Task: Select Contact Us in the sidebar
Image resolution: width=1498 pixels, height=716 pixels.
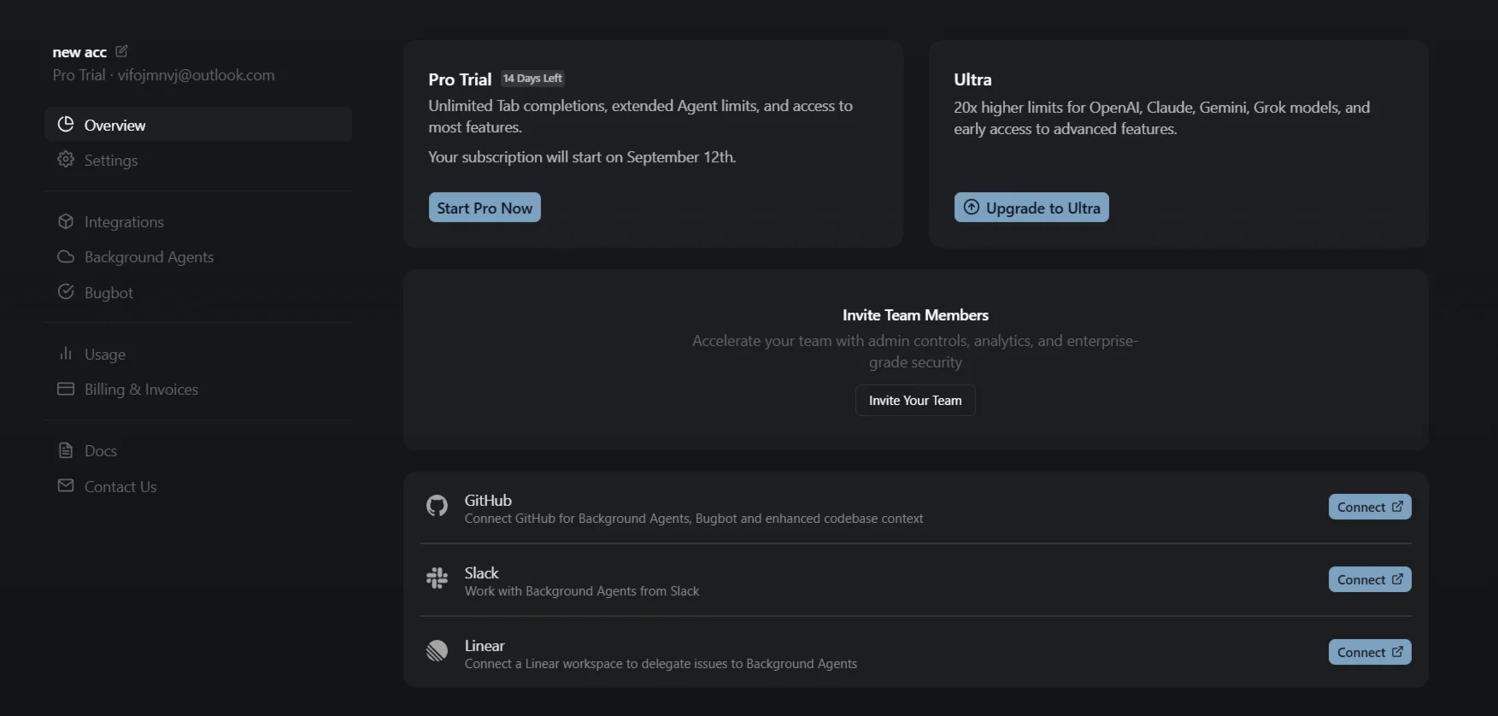Action: point(198,486)
